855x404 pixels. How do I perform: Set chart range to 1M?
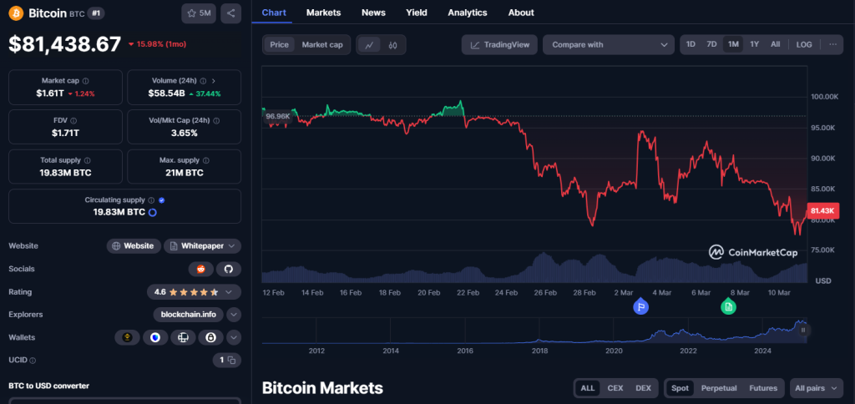click(x=733, y=45)
